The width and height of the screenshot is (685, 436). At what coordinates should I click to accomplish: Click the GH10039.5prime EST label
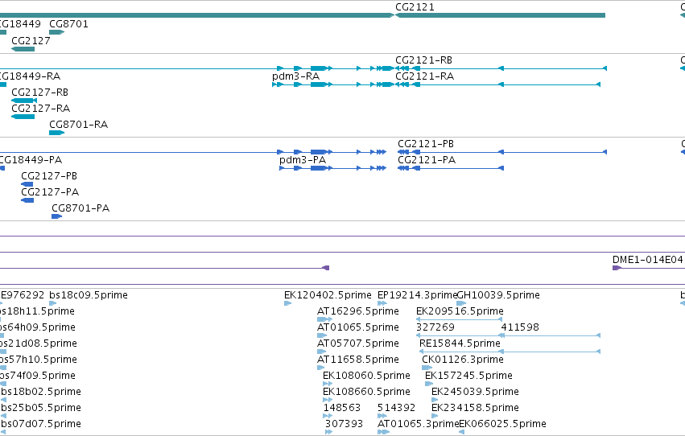(498, 295)
